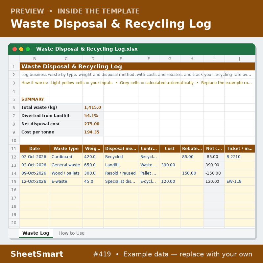This screenshot has width=263, height=263.
Task: Select column G header
Action: (x=170, y=59)
